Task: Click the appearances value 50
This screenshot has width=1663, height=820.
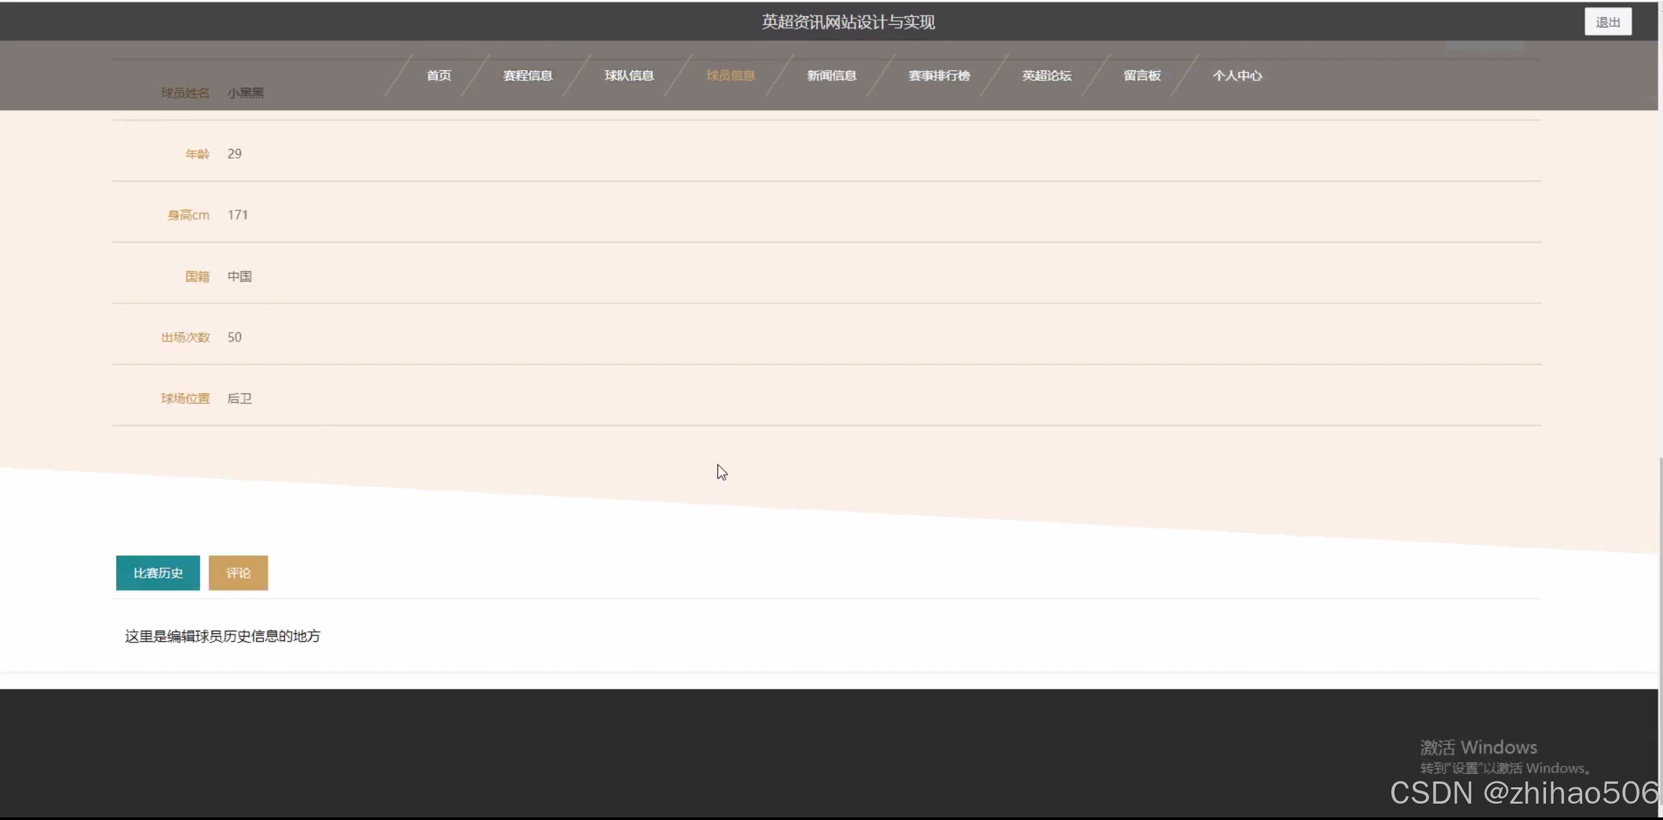Action: click(234, 337)
